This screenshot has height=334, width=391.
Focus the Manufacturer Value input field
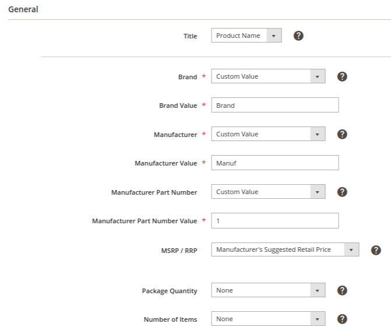(x=274, y=163)
